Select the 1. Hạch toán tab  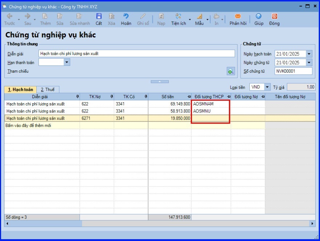tap(20, 89)
